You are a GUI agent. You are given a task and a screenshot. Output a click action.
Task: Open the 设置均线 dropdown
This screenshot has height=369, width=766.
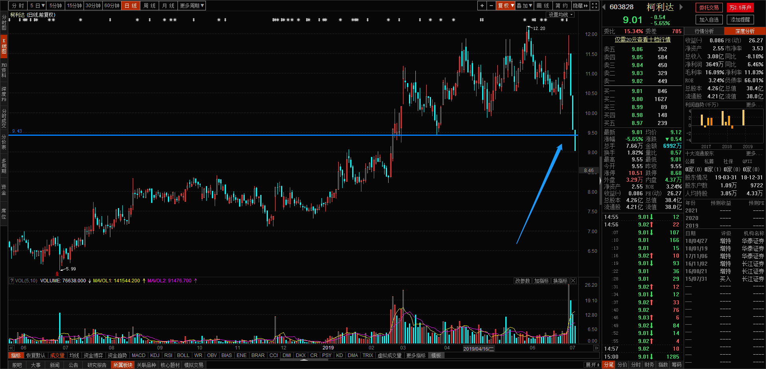coord(561,15)
